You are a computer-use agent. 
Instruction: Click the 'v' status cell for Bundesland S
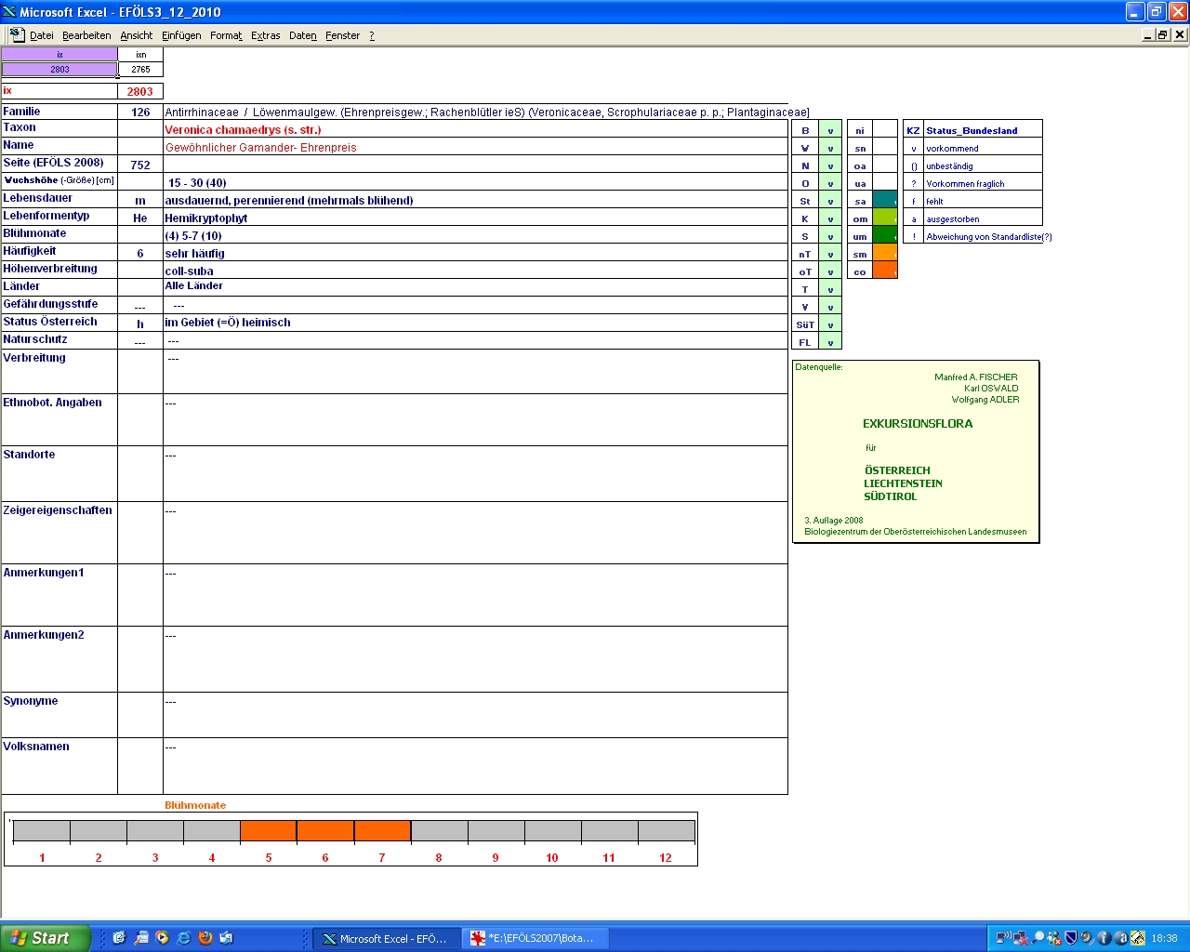830,236
